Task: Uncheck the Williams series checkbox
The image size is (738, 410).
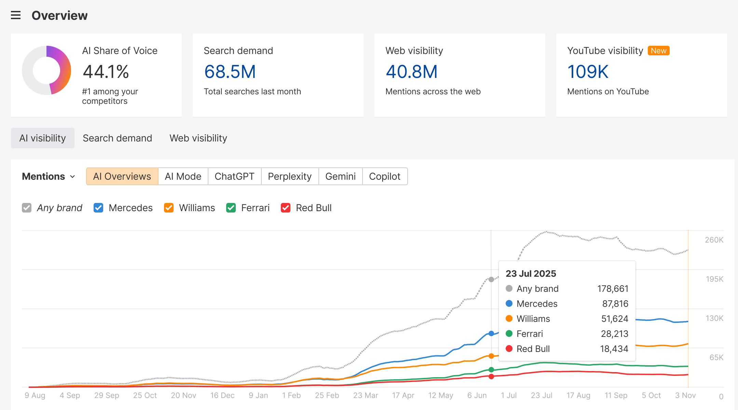Action: pyautogui.click(x=169, y=208)
